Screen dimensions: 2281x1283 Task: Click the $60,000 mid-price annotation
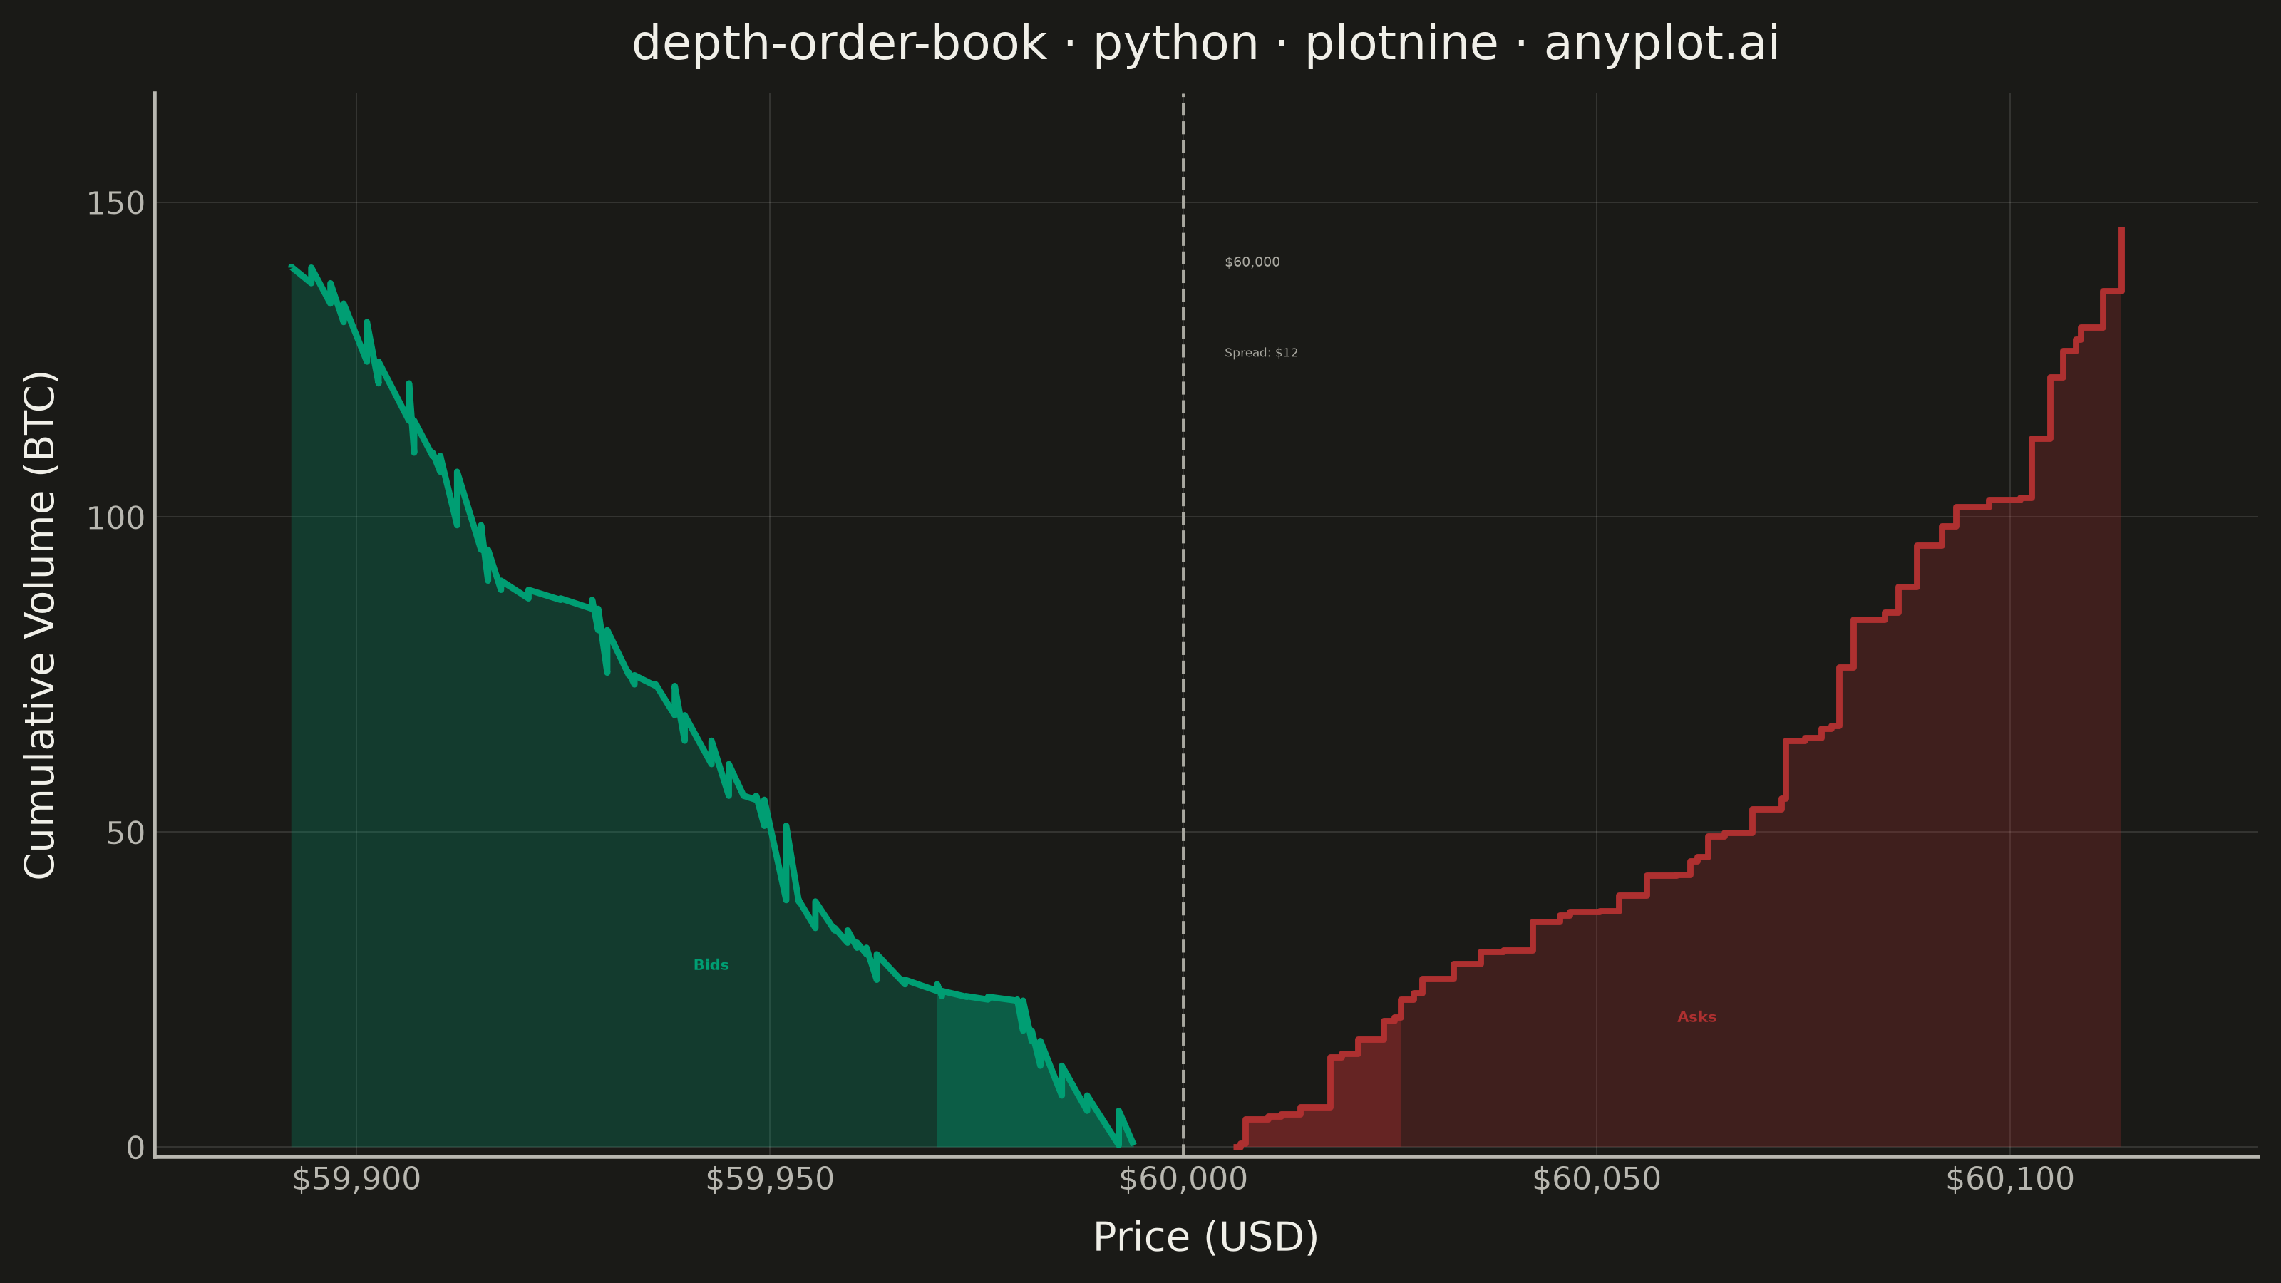pyautogui.click(x=1252, y=262)
